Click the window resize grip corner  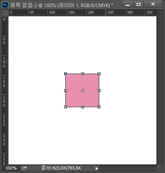coord(160,168)
